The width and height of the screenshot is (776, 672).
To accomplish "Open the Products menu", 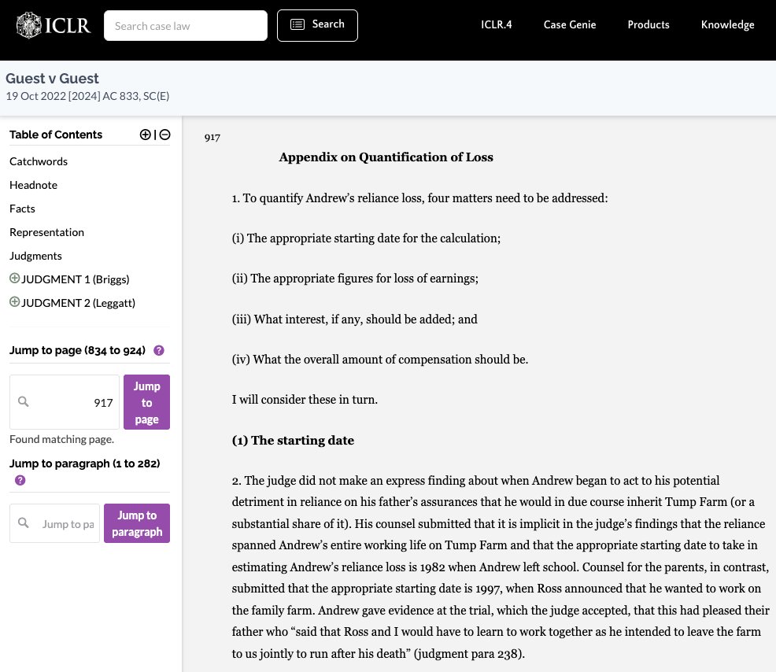I will (x=649, y=24).
